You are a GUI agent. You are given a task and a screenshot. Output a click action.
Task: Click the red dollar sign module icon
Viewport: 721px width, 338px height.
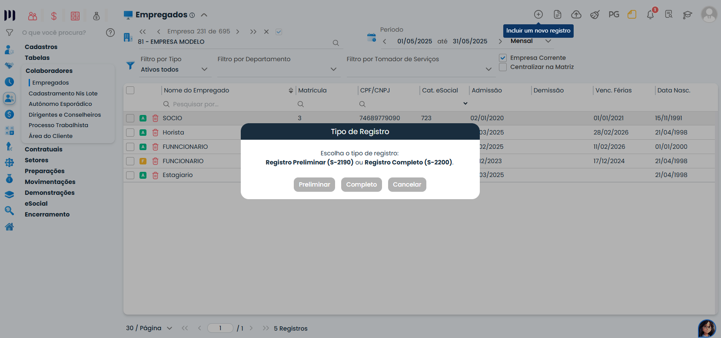54,16
